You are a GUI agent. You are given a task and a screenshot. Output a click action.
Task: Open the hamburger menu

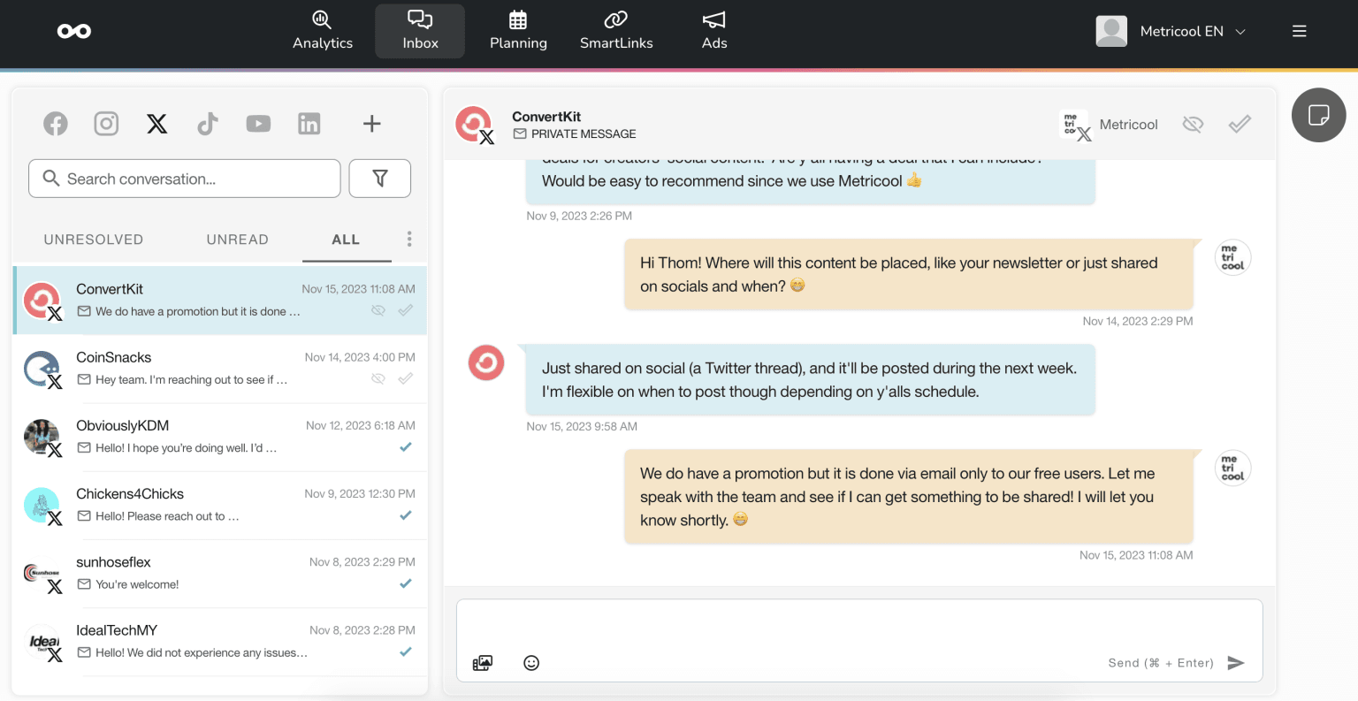[x=1299, y=30]
